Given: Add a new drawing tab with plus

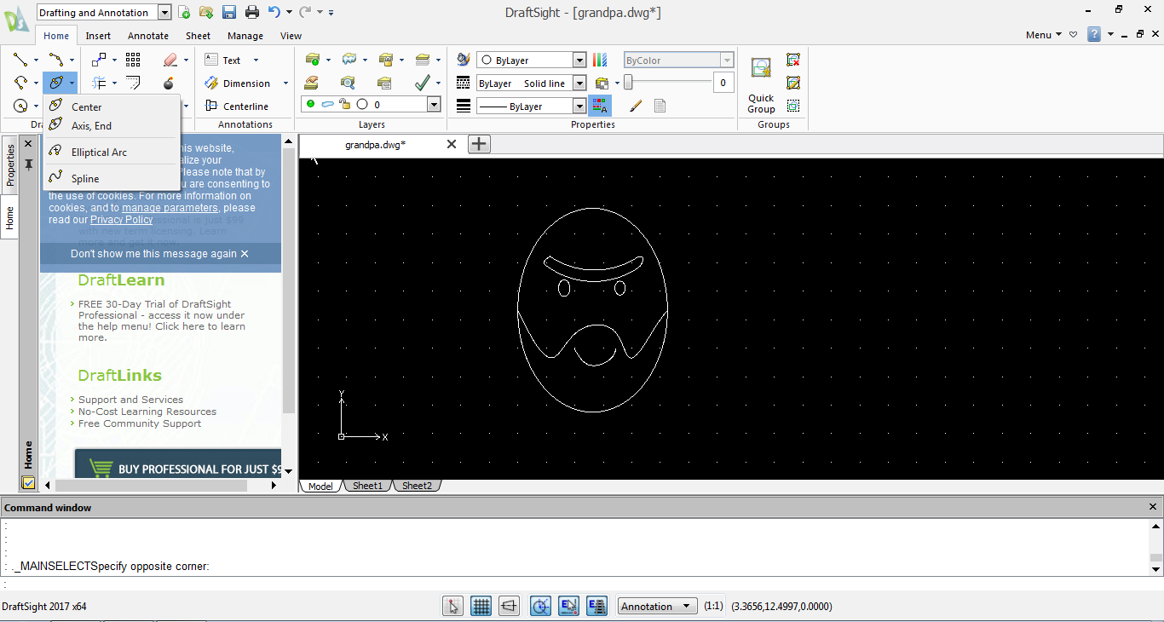Looking at the screenshot, I should (x=479, y=144).
